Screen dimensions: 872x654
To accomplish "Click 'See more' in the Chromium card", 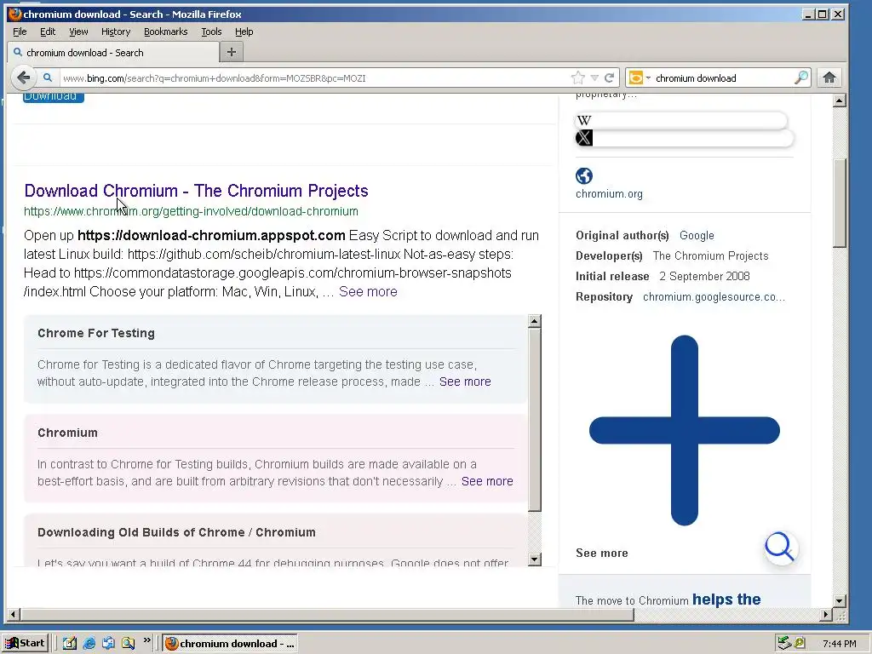I will [x=487, y=481].
